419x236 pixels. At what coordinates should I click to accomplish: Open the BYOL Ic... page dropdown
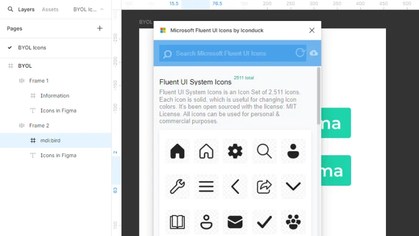pyautogui.click(x=89, y=9)
